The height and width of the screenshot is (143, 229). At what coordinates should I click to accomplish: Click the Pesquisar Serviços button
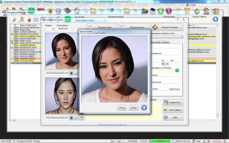point(134,27)
